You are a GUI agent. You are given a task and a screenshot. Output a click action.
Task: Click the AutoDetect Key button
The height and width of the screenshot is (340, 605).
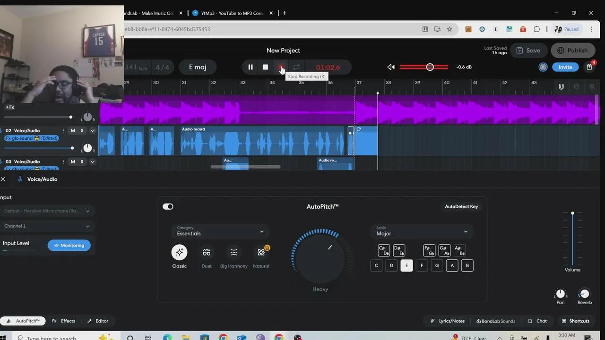[461, 206]
